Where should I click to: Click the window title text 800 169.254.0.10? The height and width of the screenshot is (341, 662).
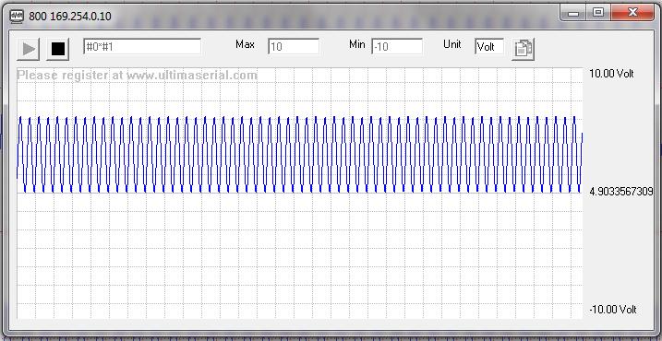click(x=70, y=17)
